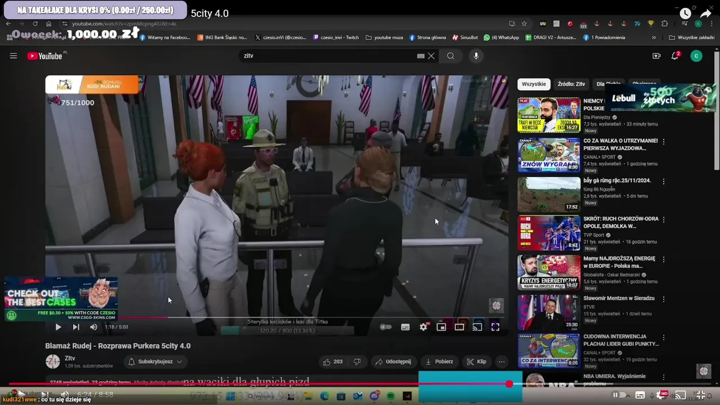This screenshot has height=405, width=720.
Task: Open options for bẫy gà rừng rặc video
Action: pos(664,181)
